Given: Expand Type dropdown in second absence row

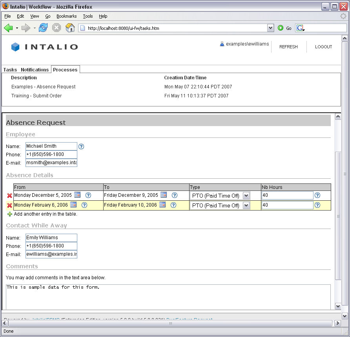Looking at the screenshot, I should 246,205.
